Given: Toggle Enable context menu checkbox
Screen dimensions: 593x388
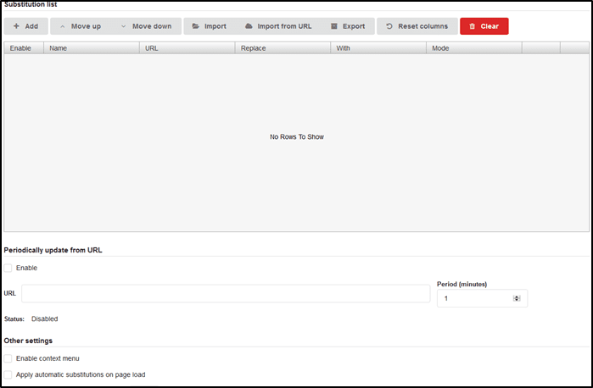Looking at the screenshot, I should click(x=8, y=358).
